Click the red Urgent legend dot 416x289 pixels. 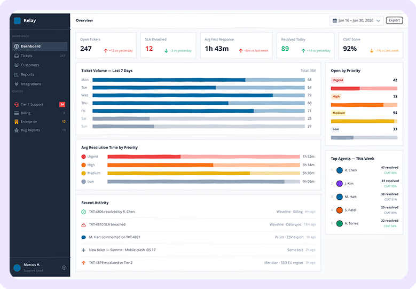coord(83,157)
